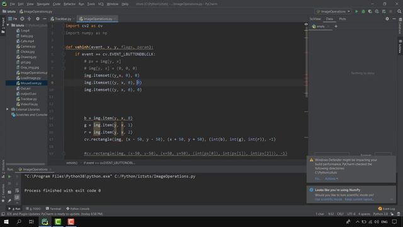Open the Project view selector dropdown
The image size is (403, 227).
tap(13, 19)
